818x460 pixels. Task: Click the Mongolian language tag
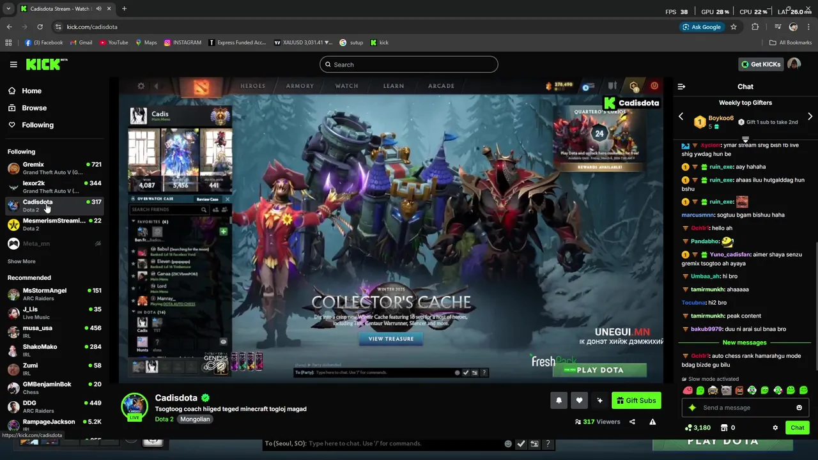coord(195,419)
